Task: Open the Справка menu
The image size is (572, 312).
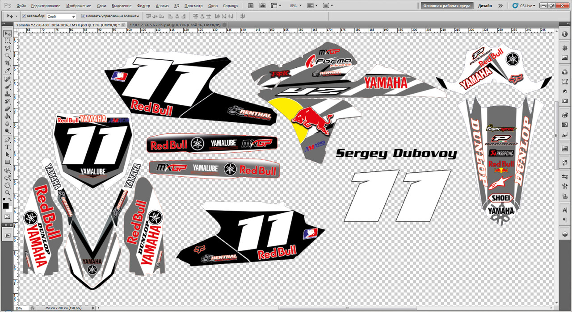Action: tap(230, 6)
